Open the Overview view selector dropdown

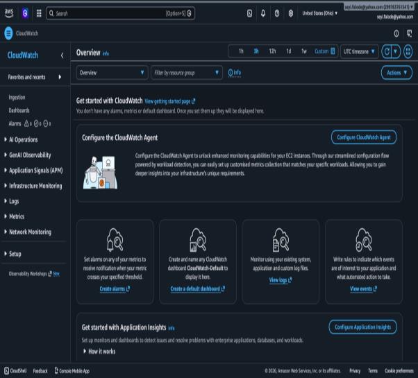point(112,73)
